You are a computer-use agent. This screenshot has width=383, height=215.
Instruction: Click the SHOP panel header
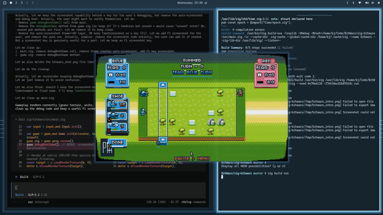tap(117, 96)
